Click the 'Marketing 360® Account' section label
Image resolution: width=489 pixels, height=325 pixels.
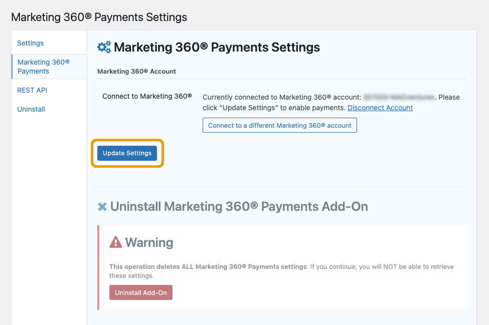[x=136, y=71]
